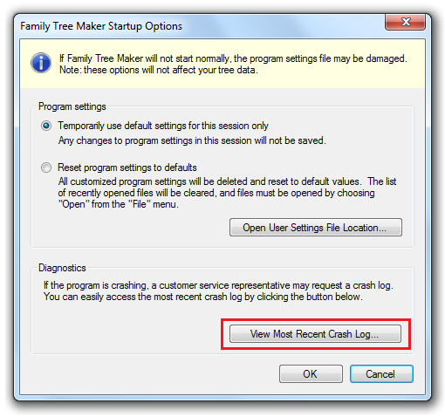This screenshot has width=445, height=417.
Task: Click the 'You can easily access' instruction line
Action: (x=203, y=297)
